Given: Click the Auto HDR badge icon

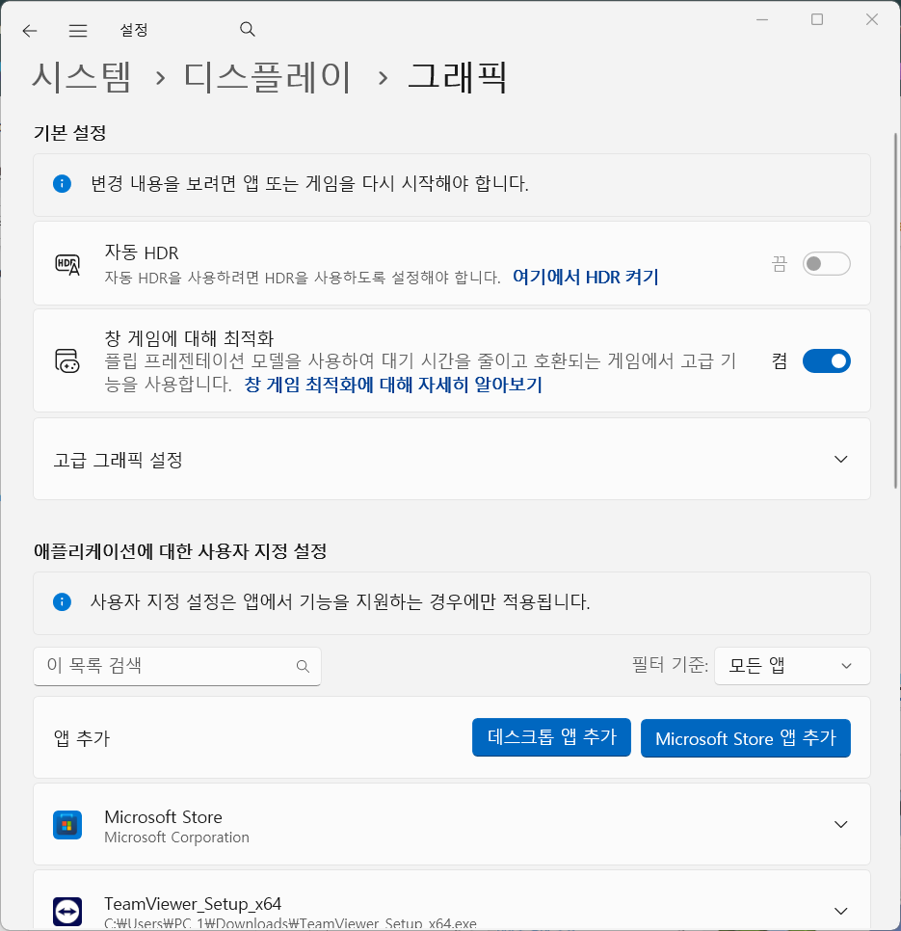Looking at the screenshot, I should [67, 262].
